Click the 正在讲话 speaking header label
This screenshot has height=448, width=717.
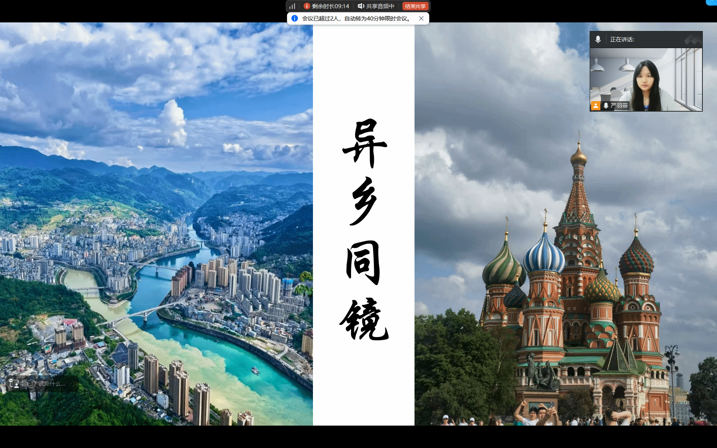(622, 39)
